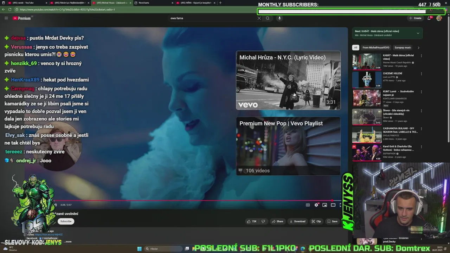Open video player settings gear
The width and height of the screenshot is (450, 253).
click(x=316, y=205)
